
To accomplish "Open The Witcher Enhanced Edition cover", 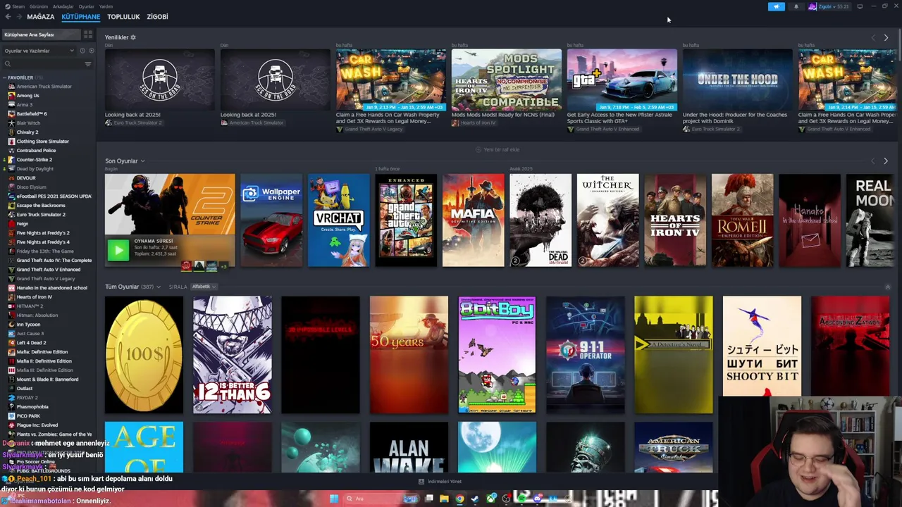I will point(607,220).
